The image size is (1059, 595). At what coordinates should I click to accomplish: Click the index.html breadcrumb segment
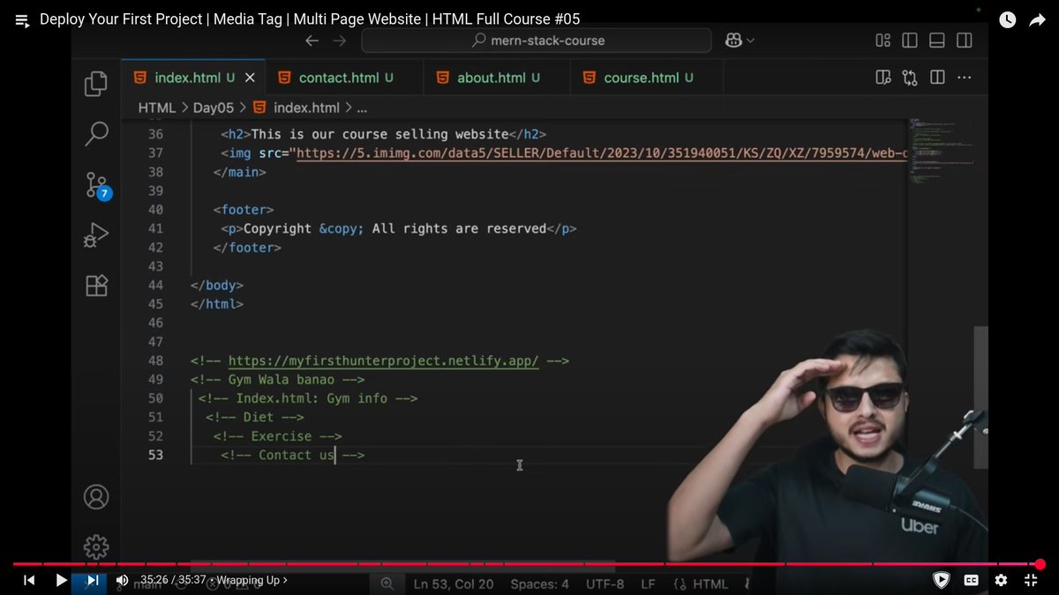(x=297, y=108)
